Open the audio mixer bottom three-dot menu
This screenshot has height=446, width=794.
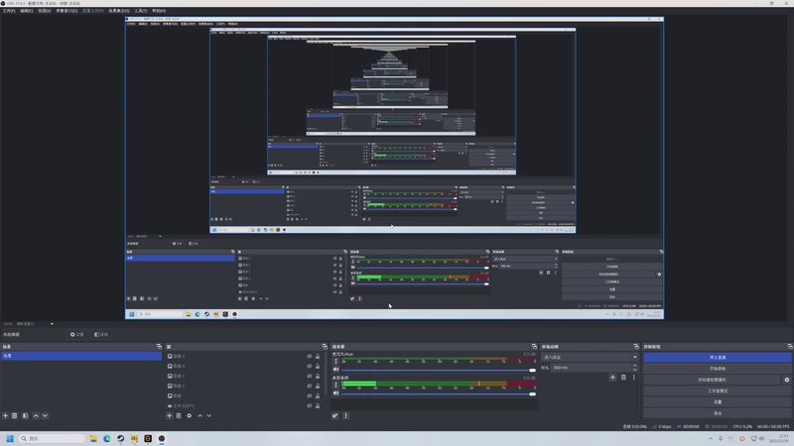click(x=345, y=415)
